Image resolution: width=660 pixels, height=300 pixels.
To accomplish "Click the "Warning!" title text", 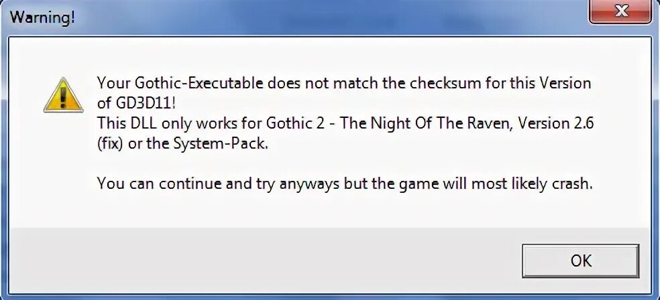I will click(x=42, y=17).
